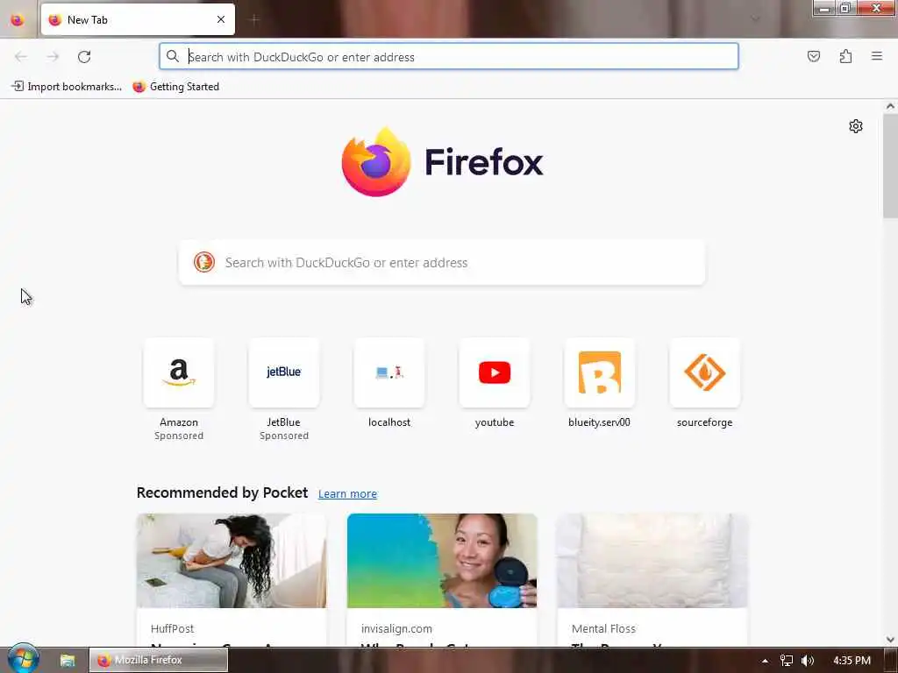Open the Mental Floss article thumbnail

[x=652, y=561]
